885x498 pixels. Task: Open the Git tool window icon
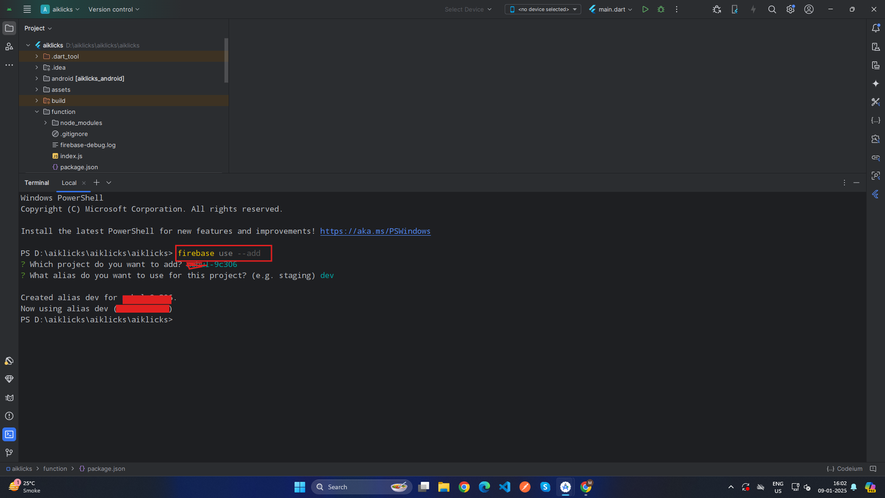(x=9, y=453)
